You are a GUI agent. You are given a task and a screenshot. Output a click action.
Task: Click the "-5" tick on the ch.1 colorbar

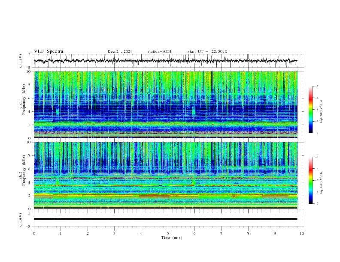click(x=316, y=110)
